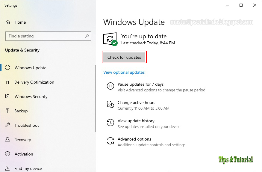Open Change active hours
Image resolution: width=262 pixels, height=172 pixels.
coord(136,102)
